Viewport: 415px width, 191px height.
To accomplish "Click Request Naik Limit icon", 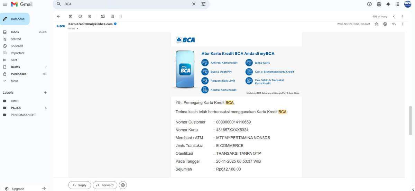I will (205, 81).
